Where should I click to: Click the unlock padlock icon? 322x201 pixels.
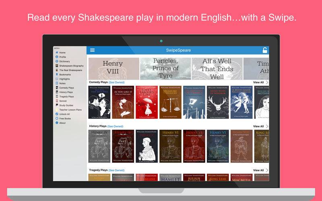pyautogui.click(x=265, y=50)
